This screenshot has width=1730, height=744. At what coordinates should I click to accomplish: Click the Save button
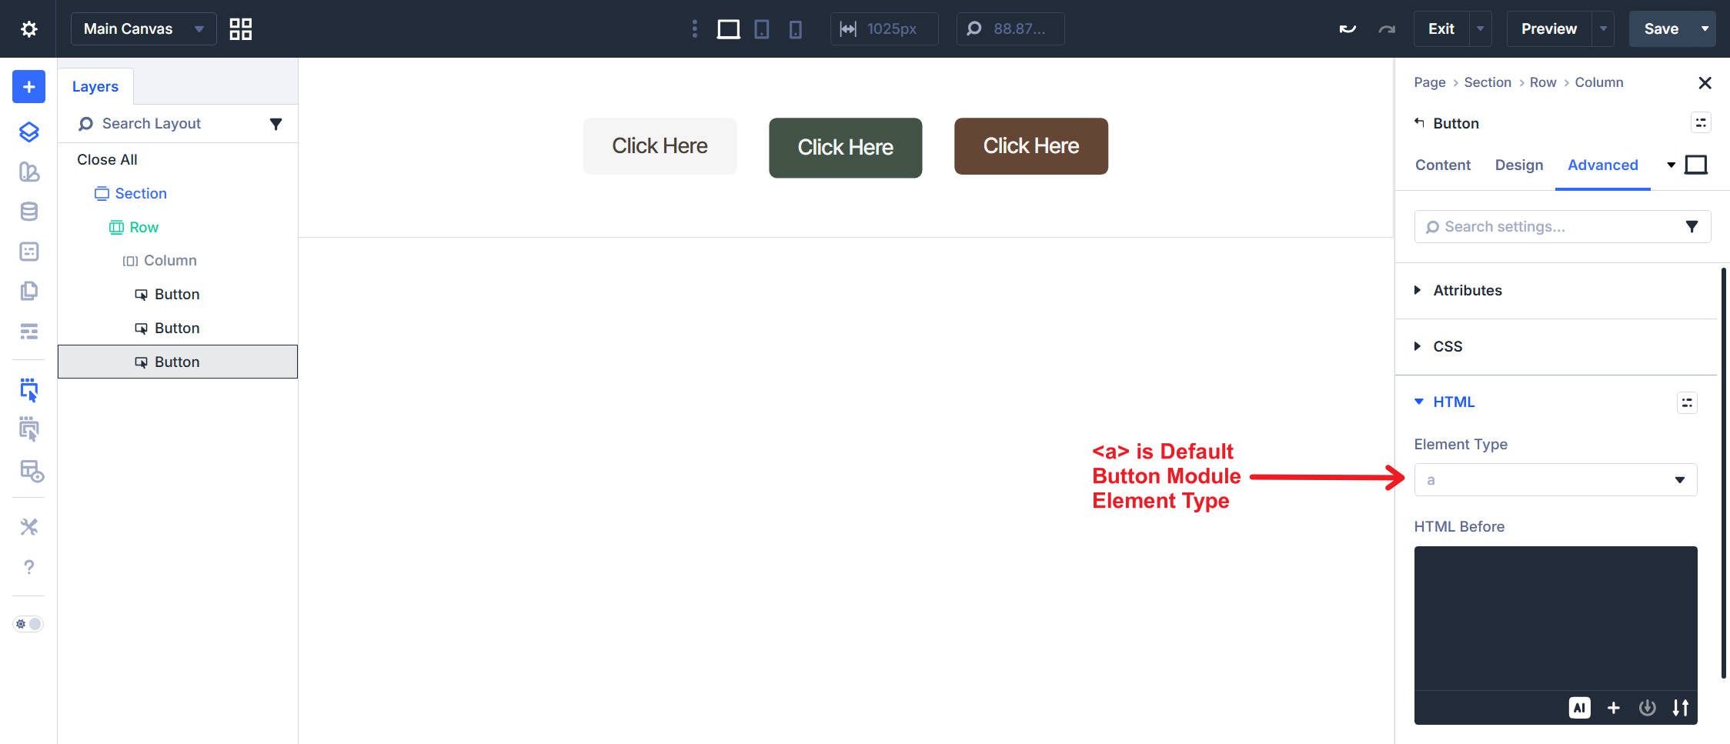[x=1662, y=28]
